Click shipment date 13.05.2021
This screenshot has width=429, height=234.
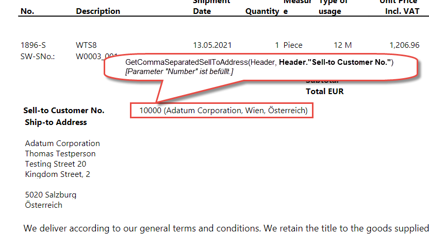tap(212, 45)
